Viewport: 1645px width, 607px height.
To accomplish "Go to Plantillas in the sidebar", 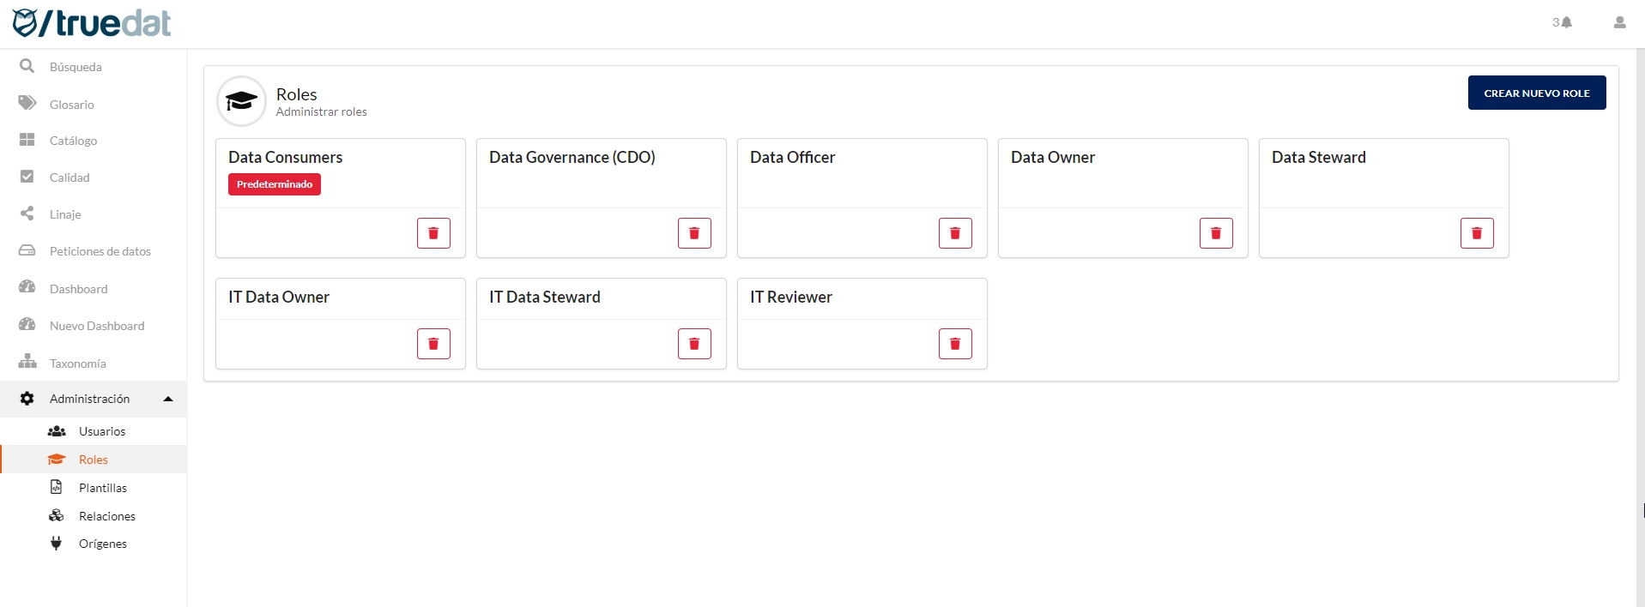I will [x=102, y=488].
